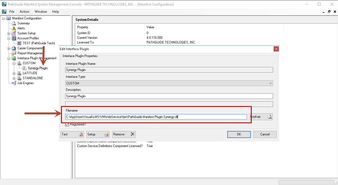Screen dimensions: 338x185
Task: Click the System Setup icon
Action: tap(14, 33)
